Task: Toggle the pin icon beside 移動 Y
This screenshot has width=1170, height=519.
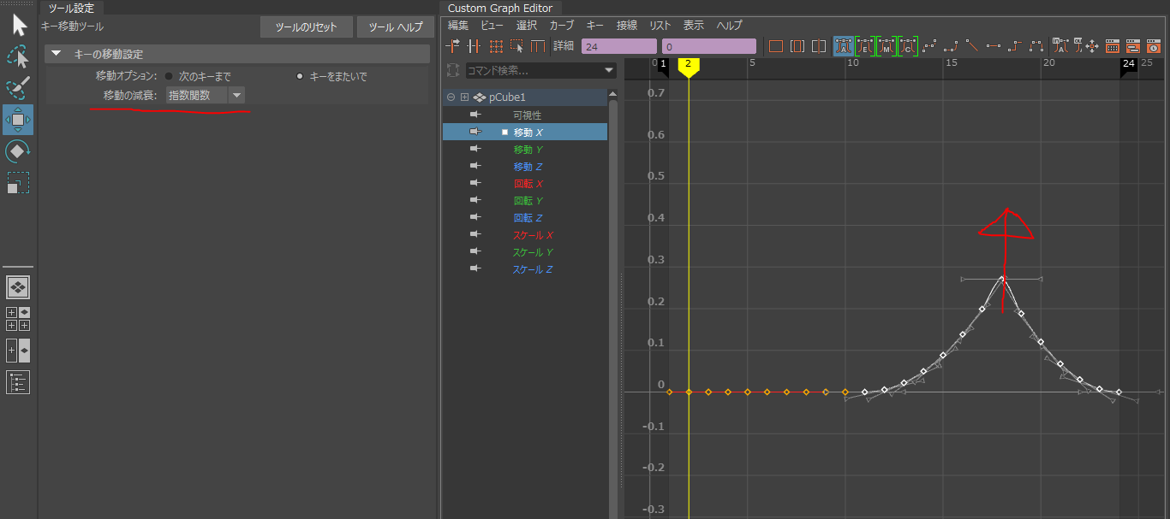Action: (x=475, y=149)
